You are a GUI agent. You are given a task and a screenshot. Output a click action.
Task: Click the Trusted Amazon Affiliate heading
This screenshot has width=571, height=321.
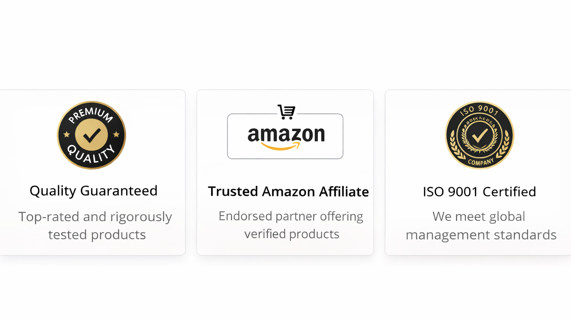coord(288,191)
